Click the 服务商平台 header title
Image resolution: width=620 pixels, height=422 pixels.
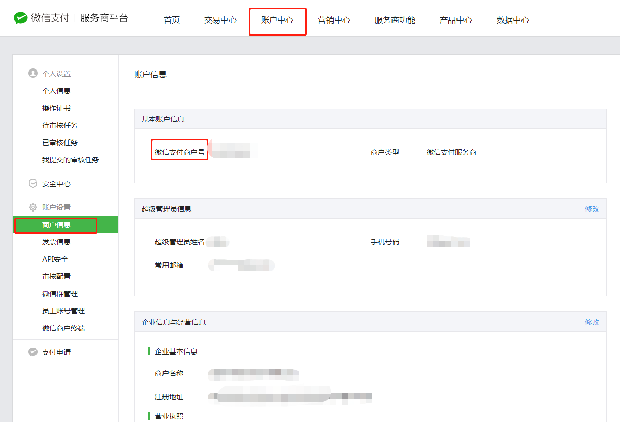pyautogui.click(x=105, y=18)
